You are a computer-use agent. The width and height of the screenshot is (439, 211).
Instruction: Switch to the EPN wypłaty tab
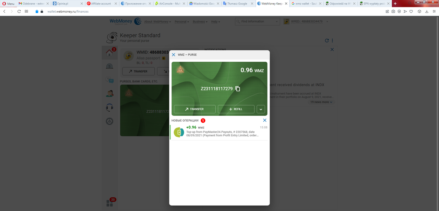[375, 3]
